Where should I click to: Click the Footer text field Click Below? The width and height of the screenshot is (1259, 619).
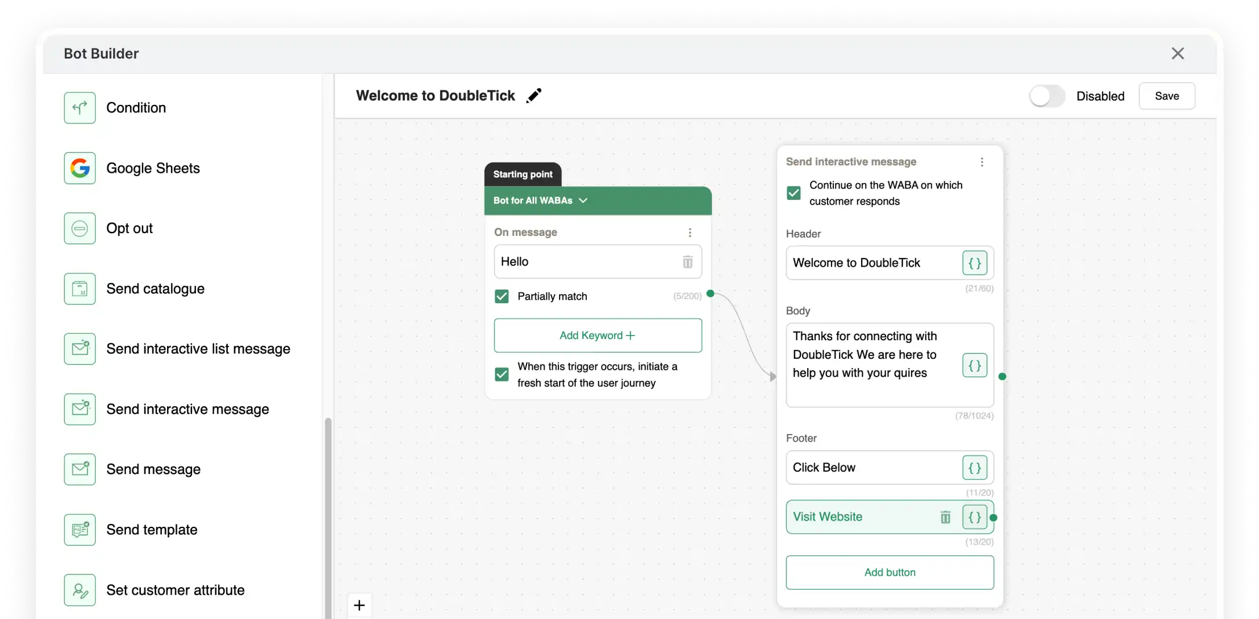[873, 468]
